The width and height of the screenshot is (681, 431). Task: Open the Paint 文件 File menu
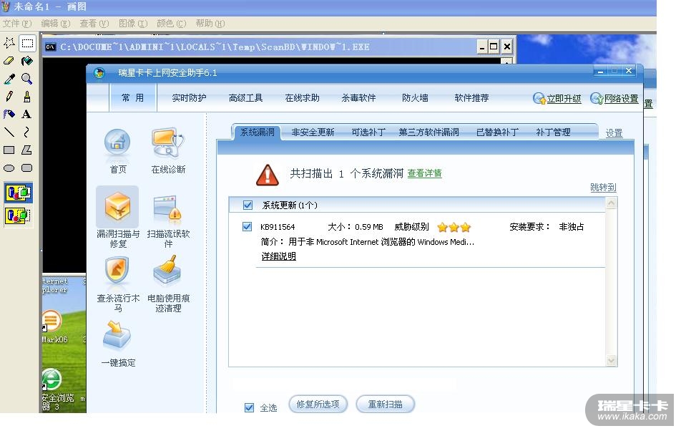[17, 24]
